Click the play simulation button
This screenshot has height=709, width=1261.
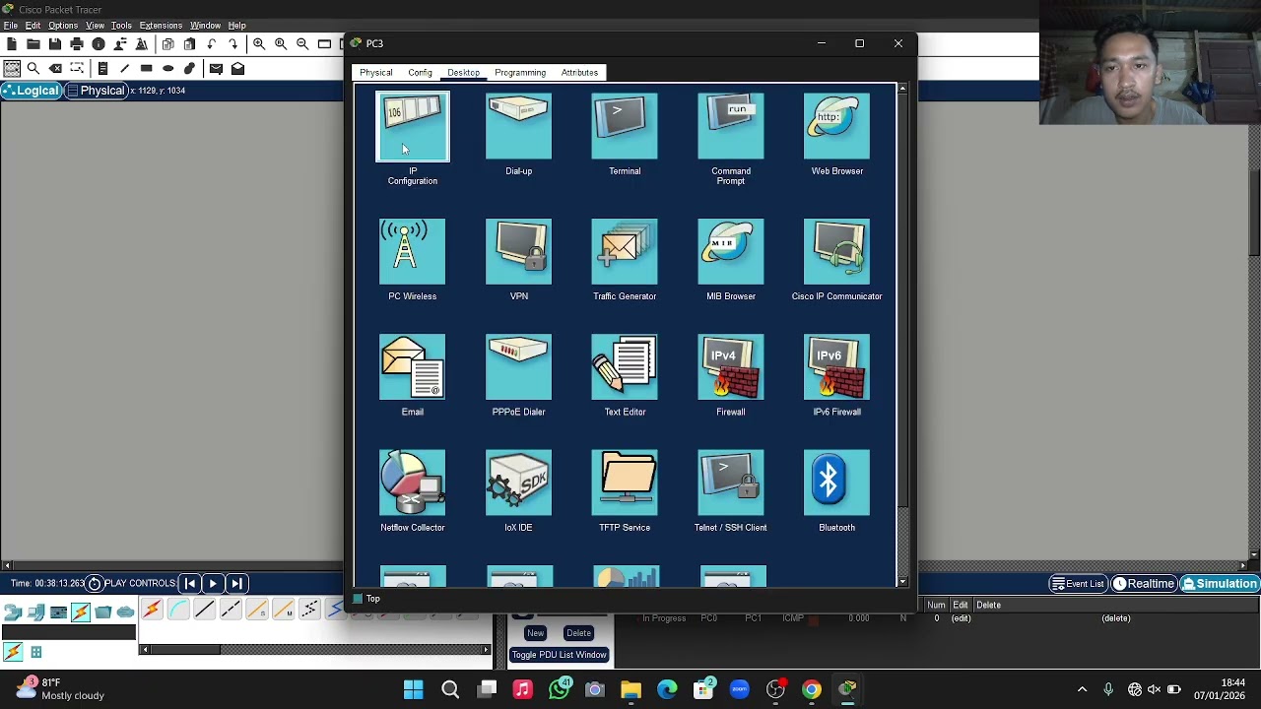213,584
